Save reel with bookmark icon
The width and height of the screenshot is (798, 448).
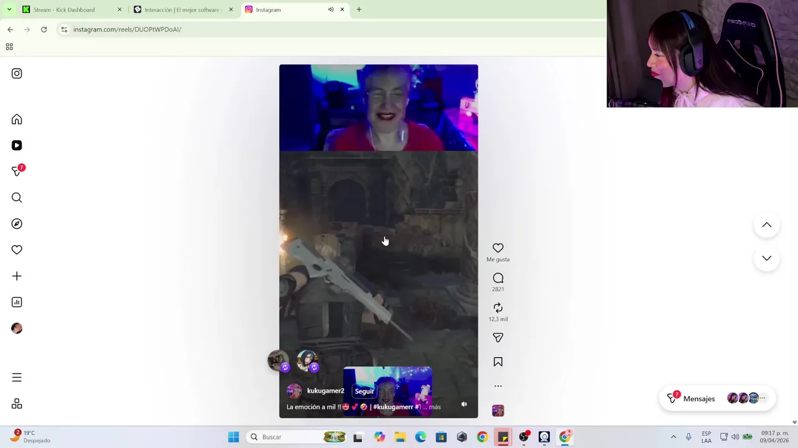(x=498, y=362)
